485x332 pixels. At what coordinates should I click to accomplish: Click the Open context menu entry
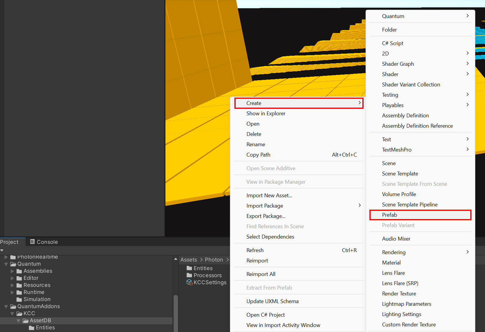(253, 124)
